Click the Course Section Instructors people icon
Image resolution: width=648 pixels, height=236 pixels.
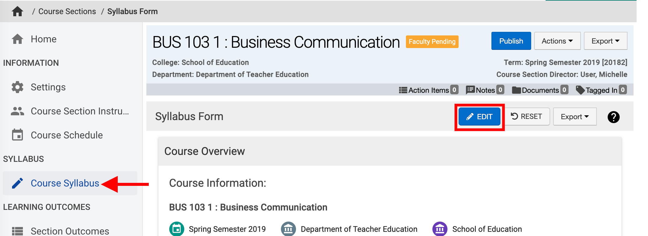(x=17, y=111)
